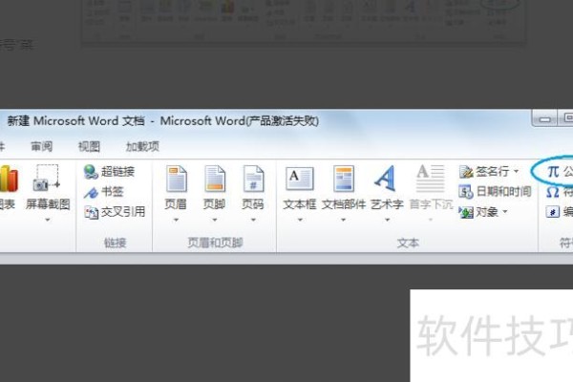The image size is (573, 382).
Task: Insert an 对象 object
Action: (478, 212)
